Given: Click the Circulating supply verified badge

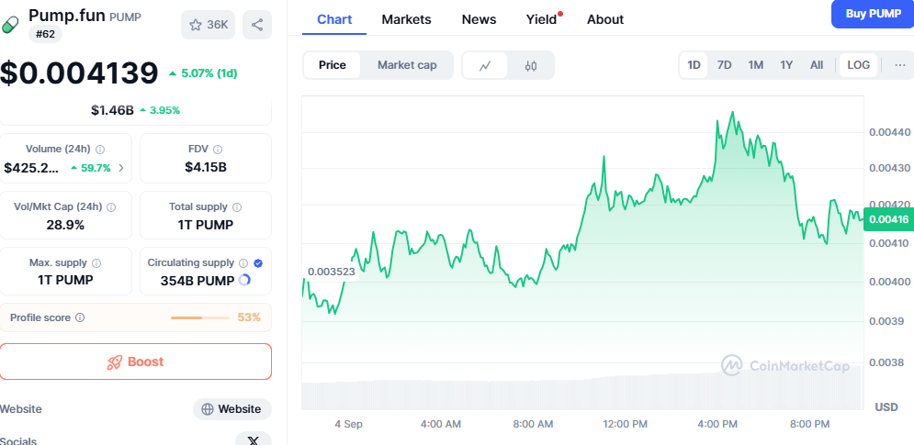Looking at the screenshot, I should tap(258, 263).
